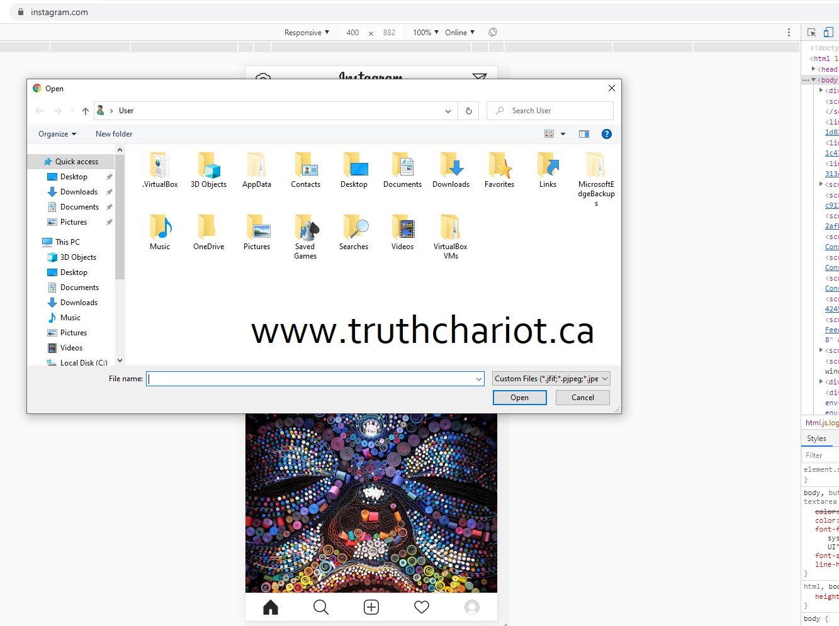
Task: Click the device height field showing 882
Action: coord(389,33)
